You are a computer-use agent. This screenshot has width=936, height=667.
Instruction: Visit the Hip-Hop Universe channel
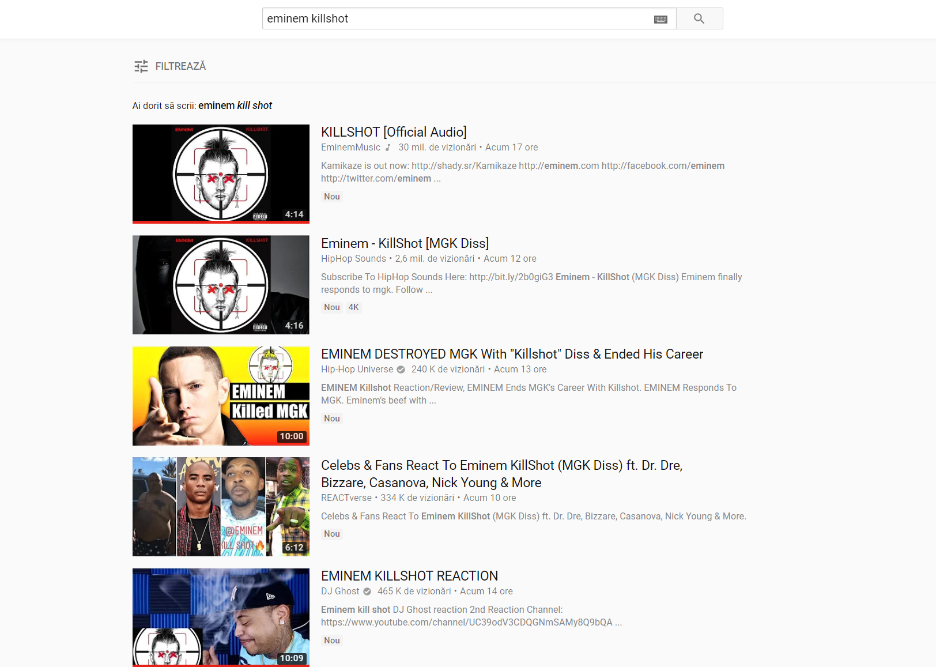(x=357, y=370)
